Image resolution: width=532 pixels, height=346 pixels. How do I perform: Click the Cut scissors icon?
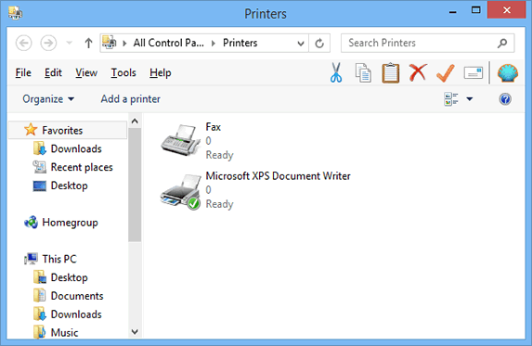[x=336, y=72]
